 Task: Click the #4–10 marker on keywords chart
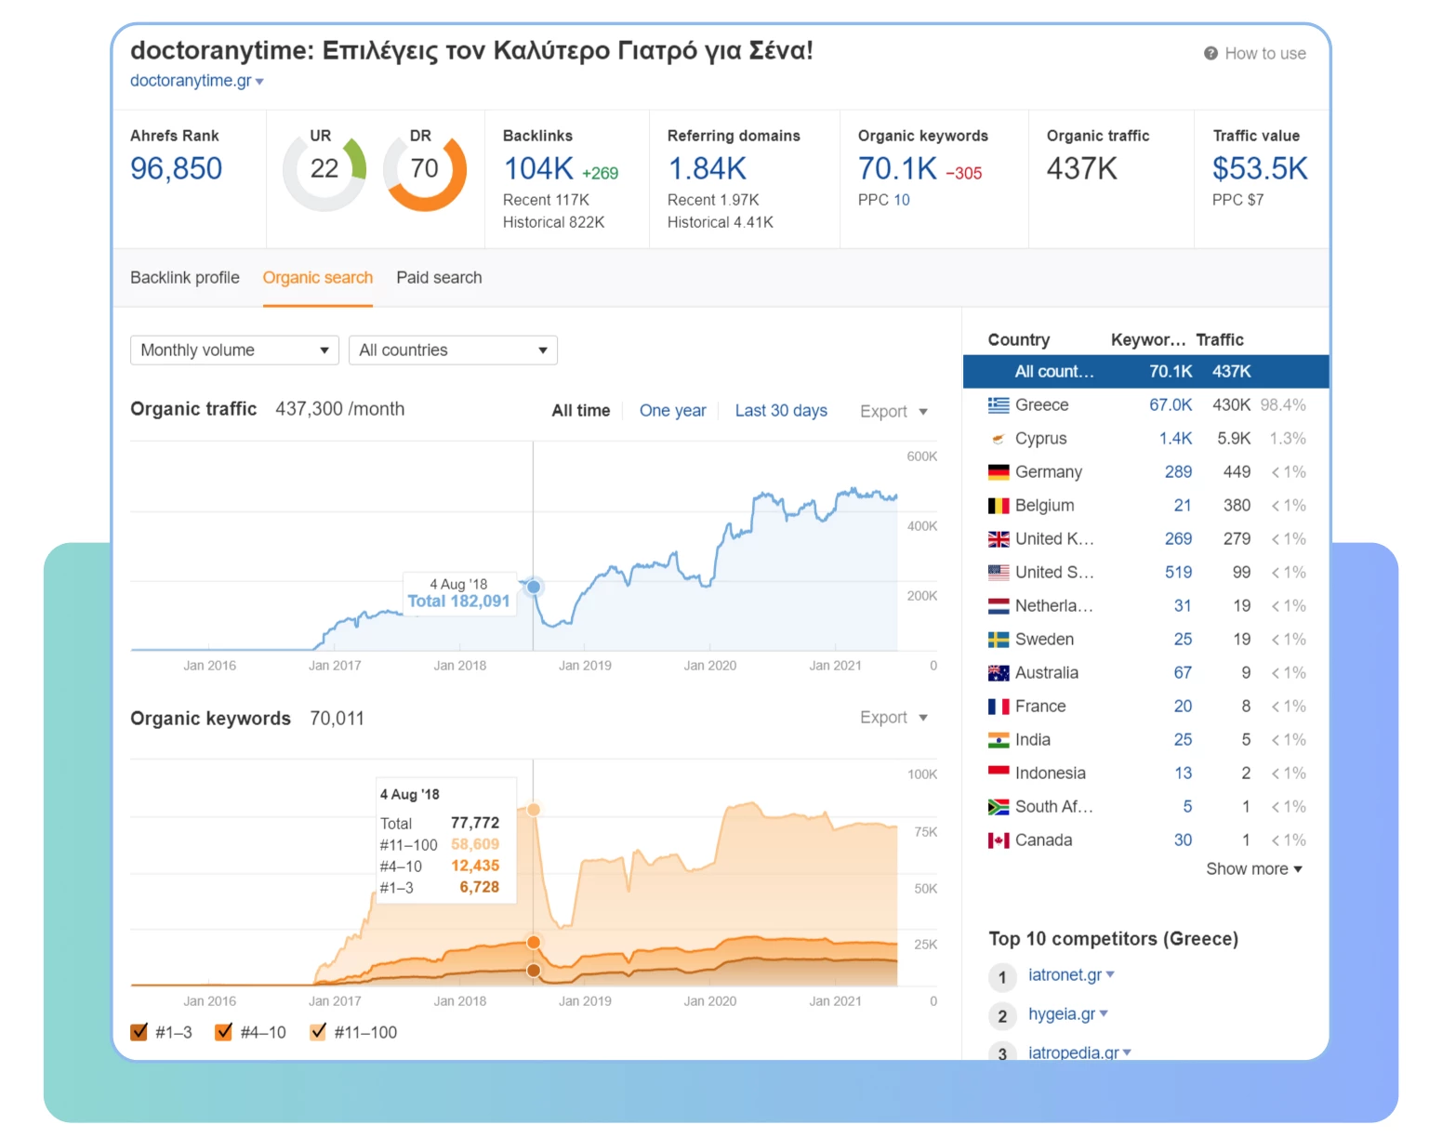tap(534, 943)
